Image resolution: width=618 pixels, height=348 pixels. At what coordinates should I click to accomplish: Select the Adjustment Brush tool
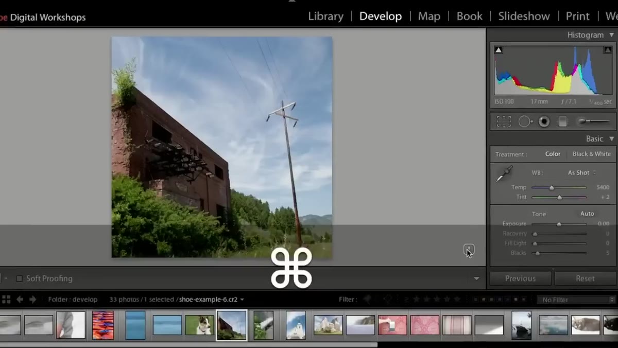[593, 121]
